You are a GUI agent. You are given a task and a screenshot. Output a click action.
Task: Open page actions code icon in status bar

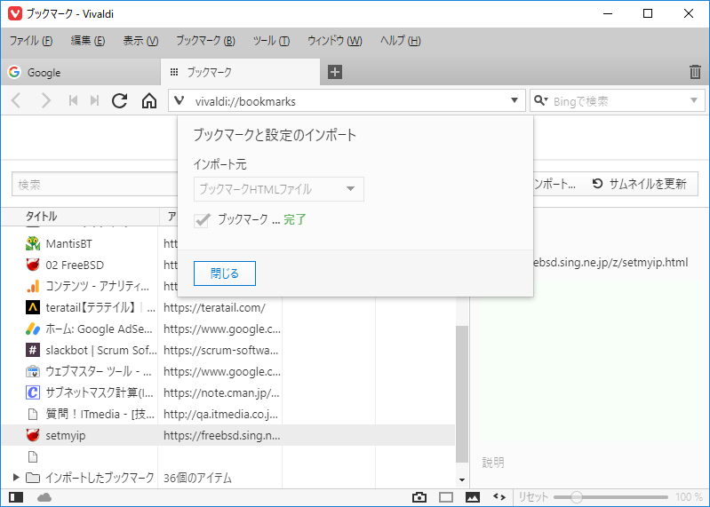click(x=499, y=497)
